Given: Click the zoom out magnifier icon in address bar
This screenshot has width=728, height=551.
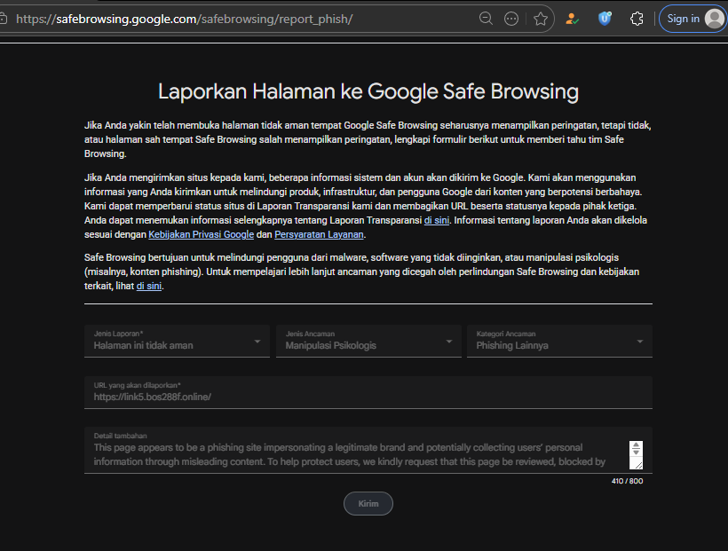Looking at the screenshot, I should pos(486,19).
